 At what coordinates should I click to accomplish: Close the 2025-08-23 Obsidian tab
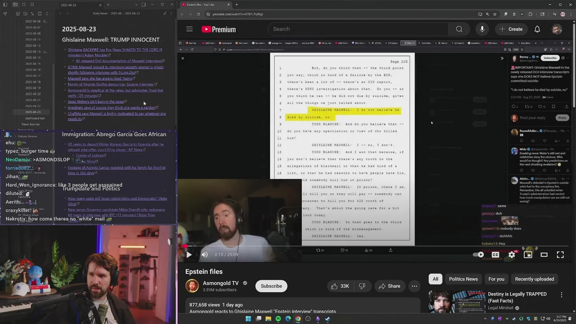[x=100, y=4]
